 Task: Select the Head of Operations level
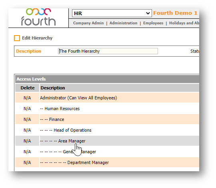coord(66,130)
